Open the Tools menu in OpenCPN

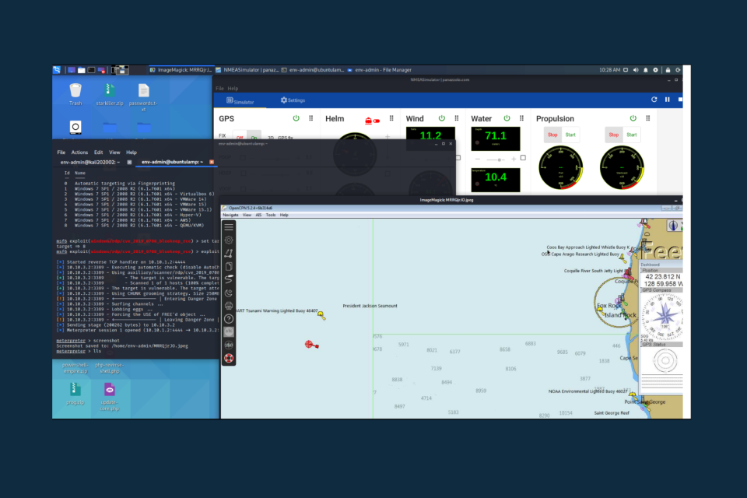[x=271, y=216]
